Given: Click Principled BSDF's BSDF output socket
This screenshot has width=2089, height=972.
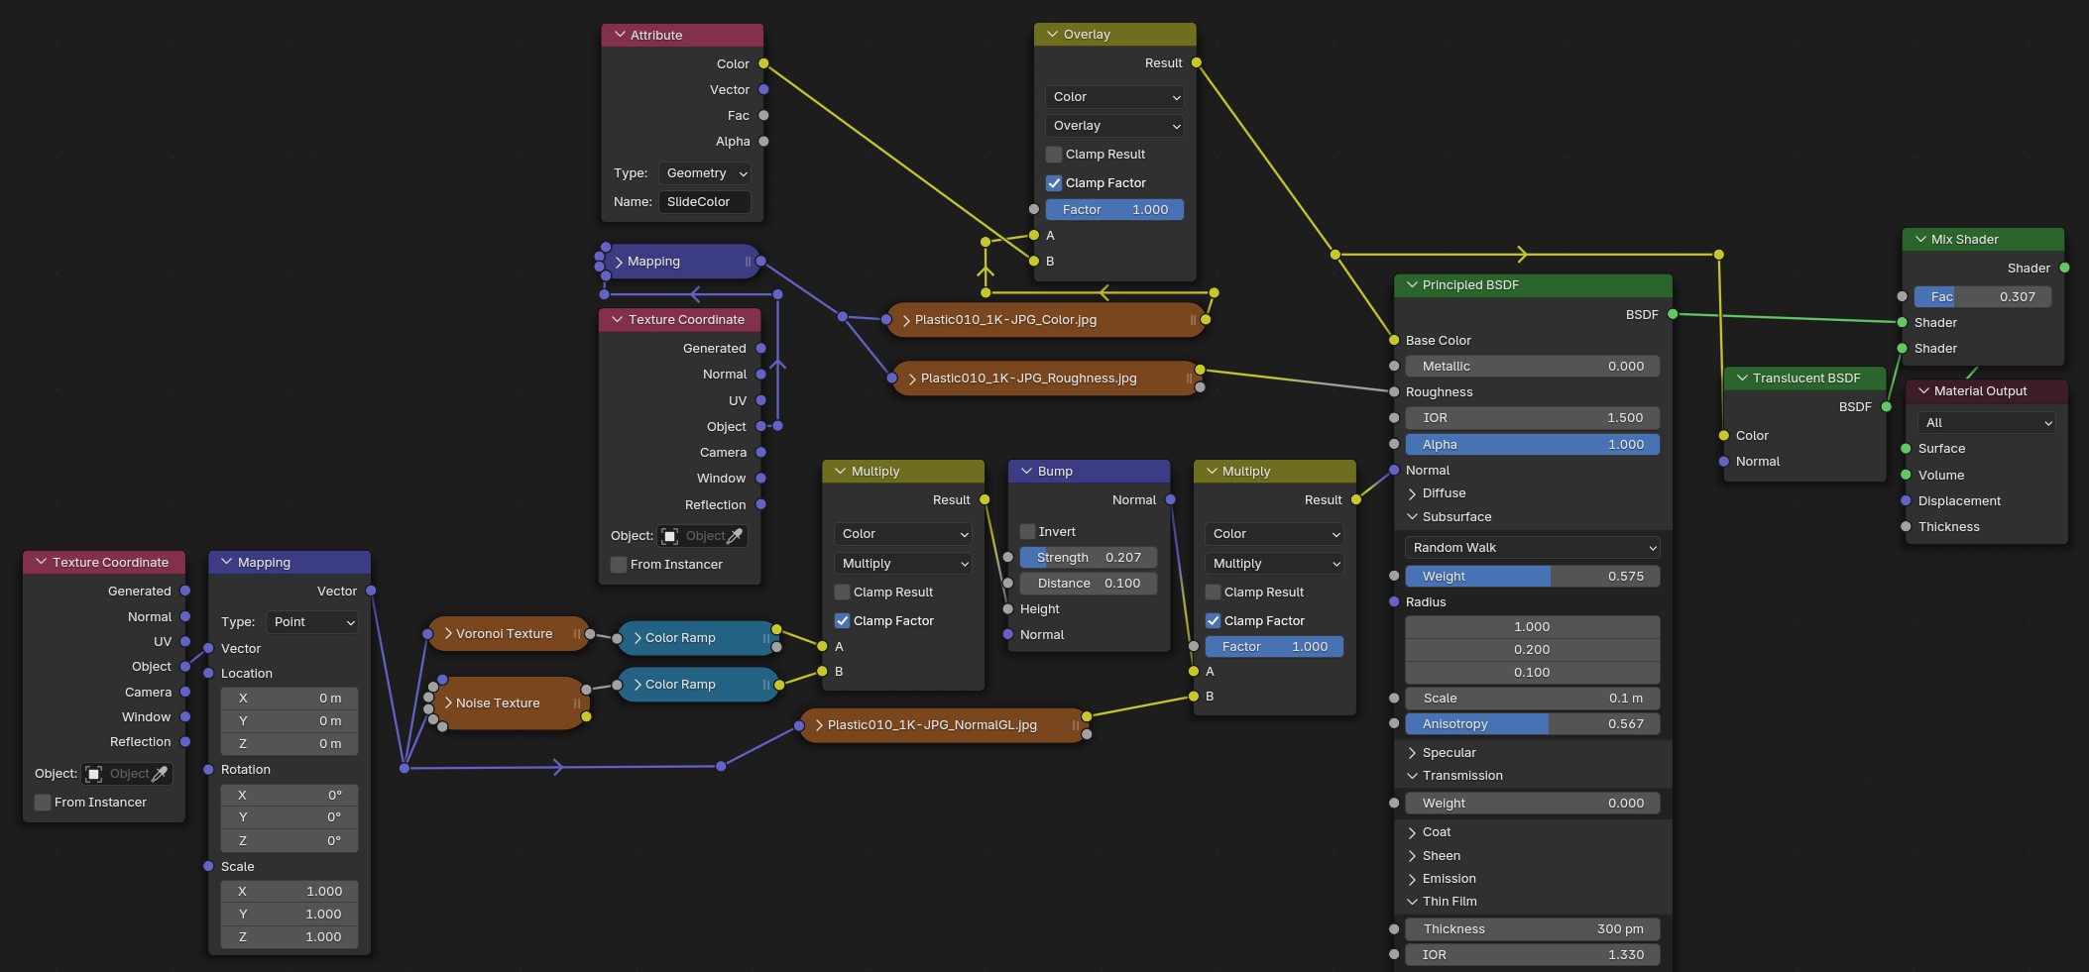Looking at the screenshot, I should coord(1673,314).
